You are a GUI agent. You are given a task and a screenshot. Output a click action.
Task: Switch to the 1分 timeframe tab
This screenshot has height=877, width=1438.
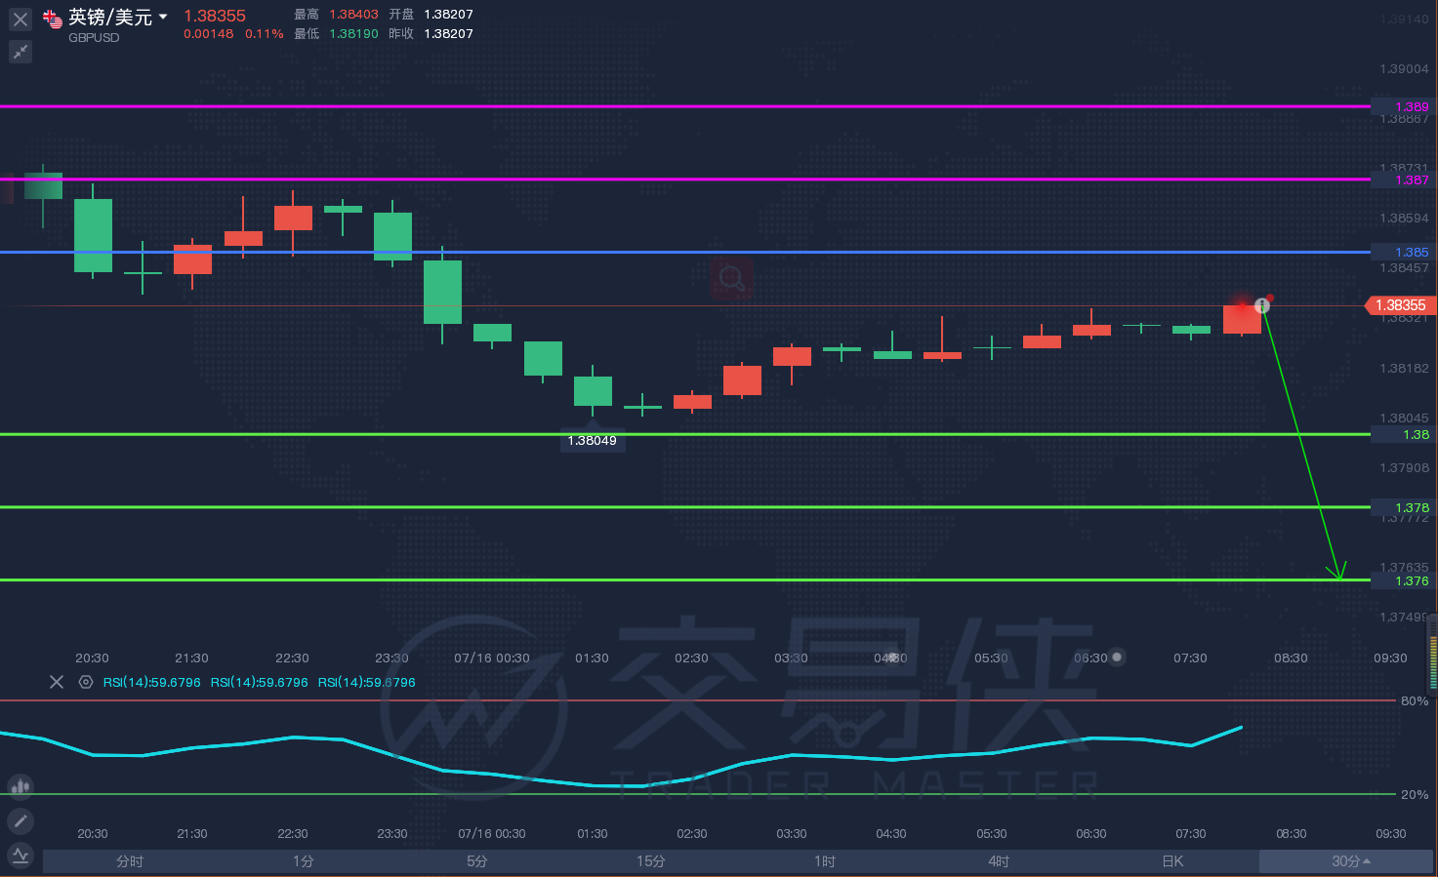[x=304, y=861]
